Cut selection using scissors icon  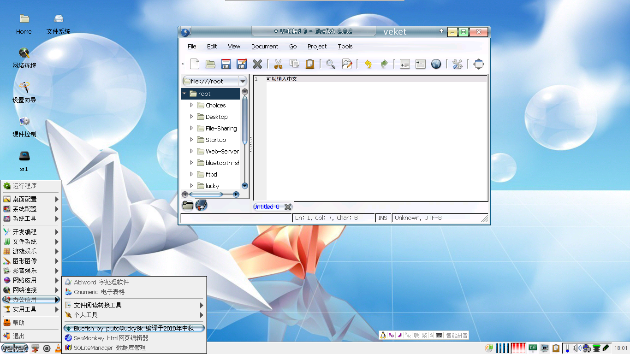[x=278, y=64]
